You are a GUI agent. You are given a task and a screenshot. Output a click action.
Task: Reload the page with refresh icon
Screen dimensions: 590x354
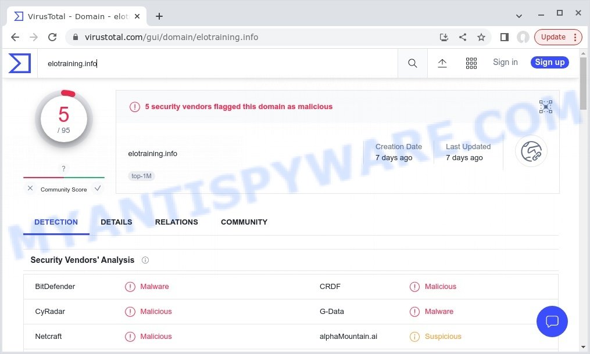pos(52,37)
